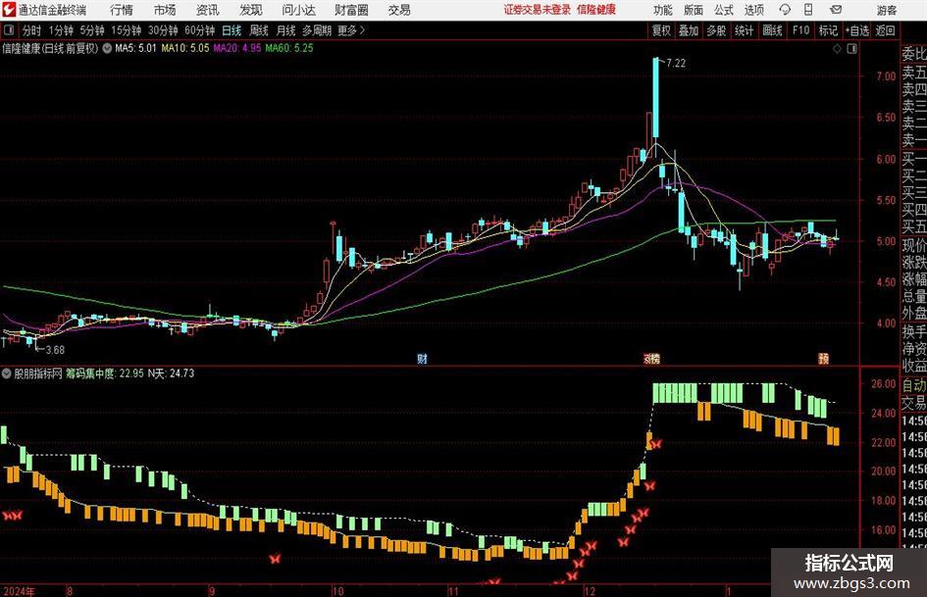927x597 pixels.
Task: Click the MA60: 5.25 indicator label
Action: coord(289,48)
